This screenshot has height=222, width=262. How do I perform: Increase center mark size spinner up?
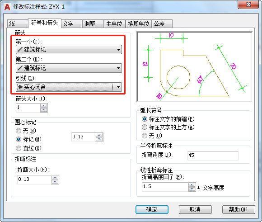[99, 135]
